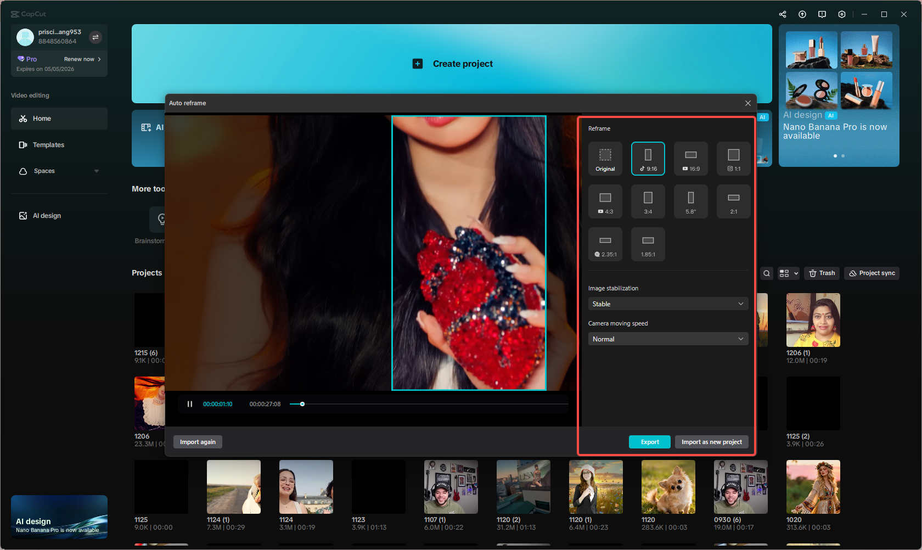
Task: Click the CapCut logo
Action: pos(29,14)
